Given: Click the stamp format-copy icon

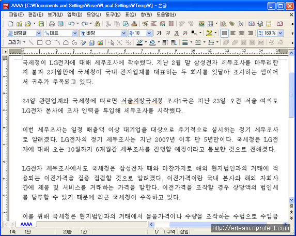Looking at the screenshot, I should coord(134,24).
